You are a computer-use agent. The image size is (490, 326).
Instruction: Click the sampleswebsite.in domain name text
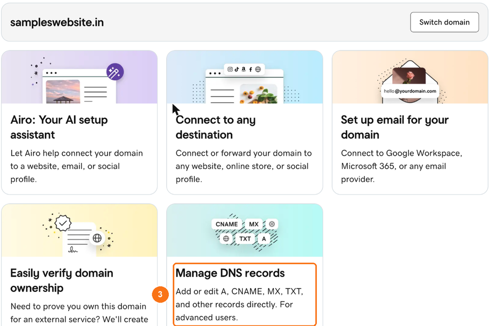pyautogui.click(x=57, y=22)
